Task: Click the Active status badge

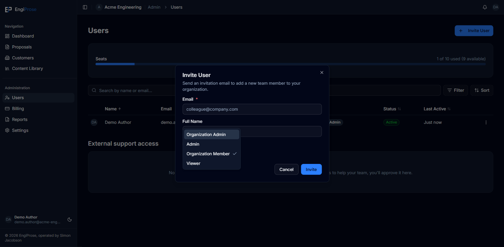Action: click(x=391, y=122)
